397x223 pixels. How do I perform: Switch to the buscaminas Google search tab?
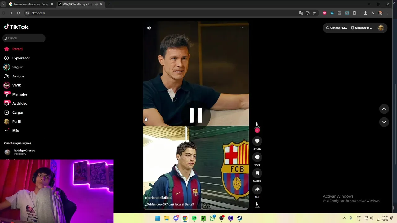click(x=30, y=4)
